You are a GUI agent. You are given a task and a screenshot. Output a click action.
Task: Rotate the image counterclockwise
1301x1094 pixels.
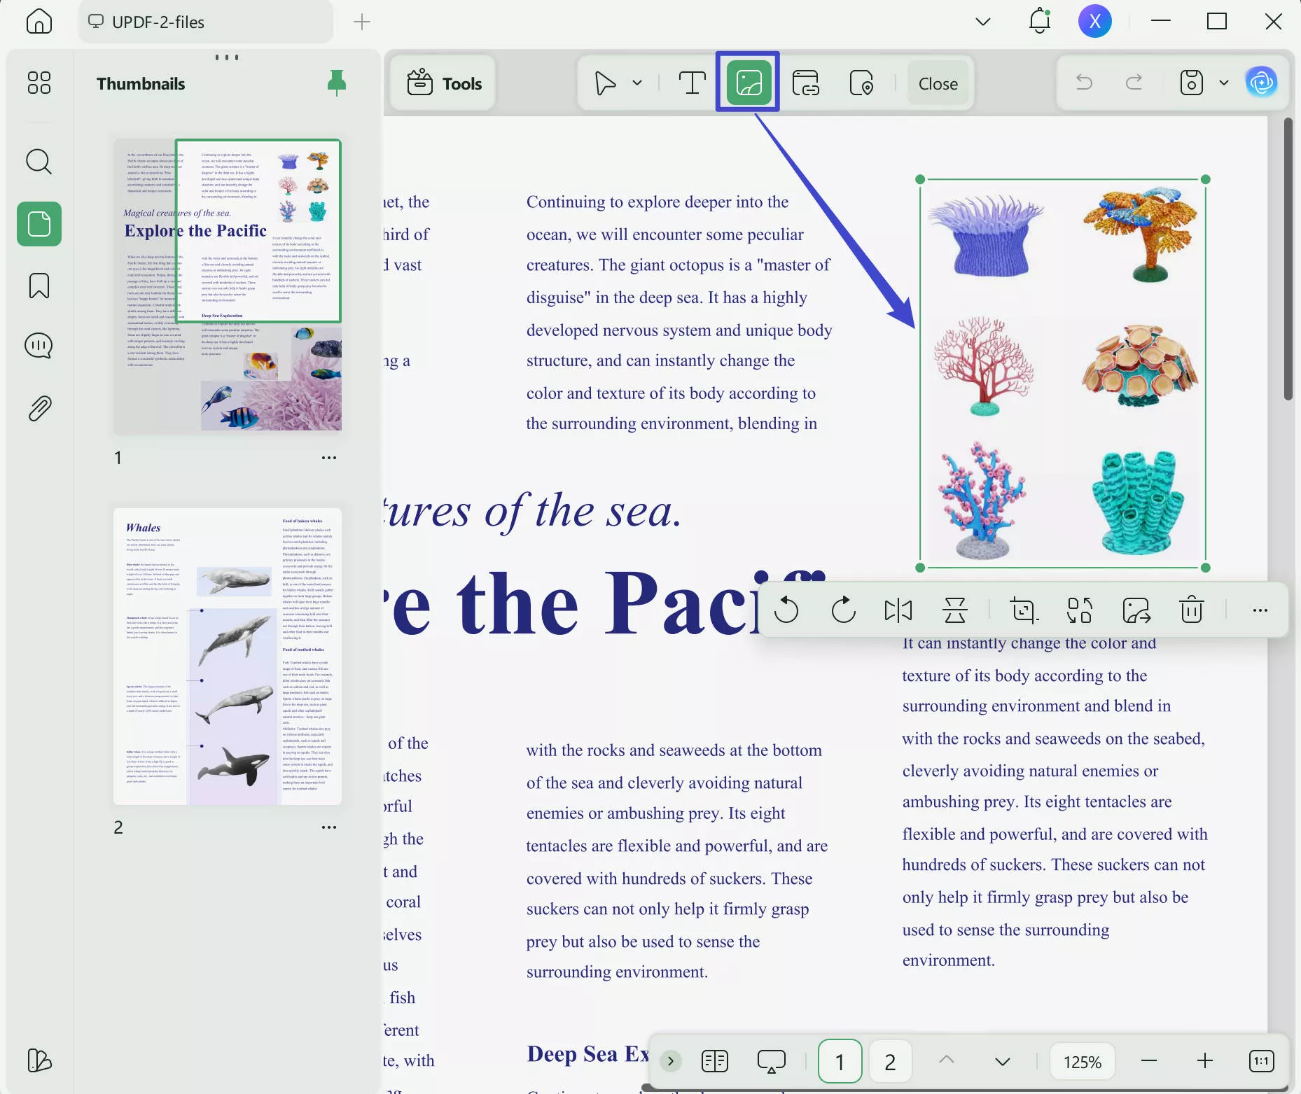(x=787, y=610)
